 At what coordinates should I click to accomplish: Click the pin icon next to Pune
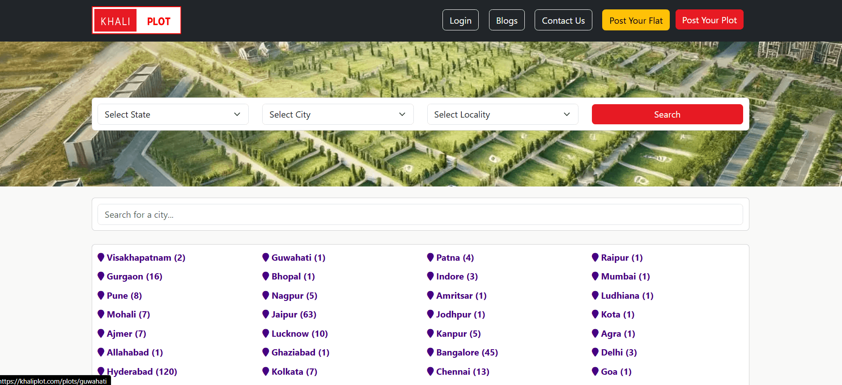101,295
